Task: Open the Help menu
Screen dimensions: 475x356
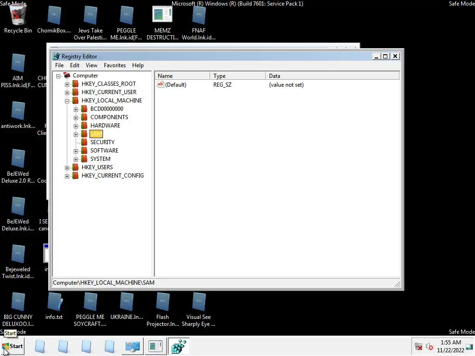Action: (138, 65)
